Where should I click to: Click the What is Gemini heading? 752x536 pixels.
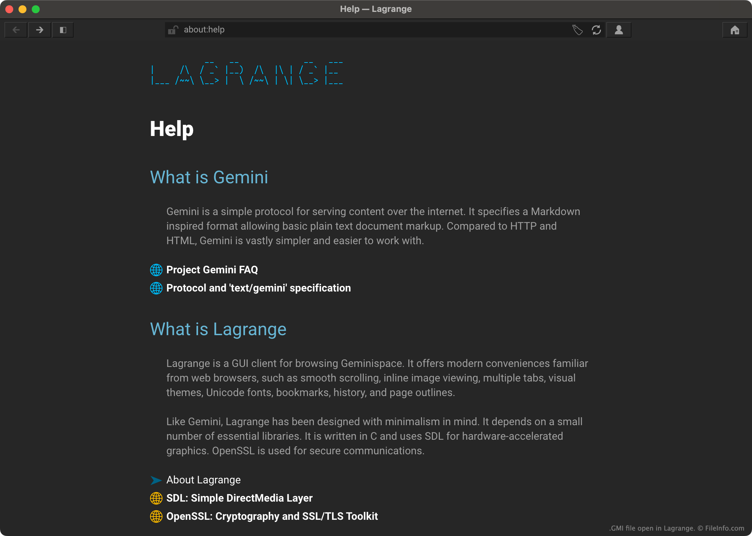point(209,177)
